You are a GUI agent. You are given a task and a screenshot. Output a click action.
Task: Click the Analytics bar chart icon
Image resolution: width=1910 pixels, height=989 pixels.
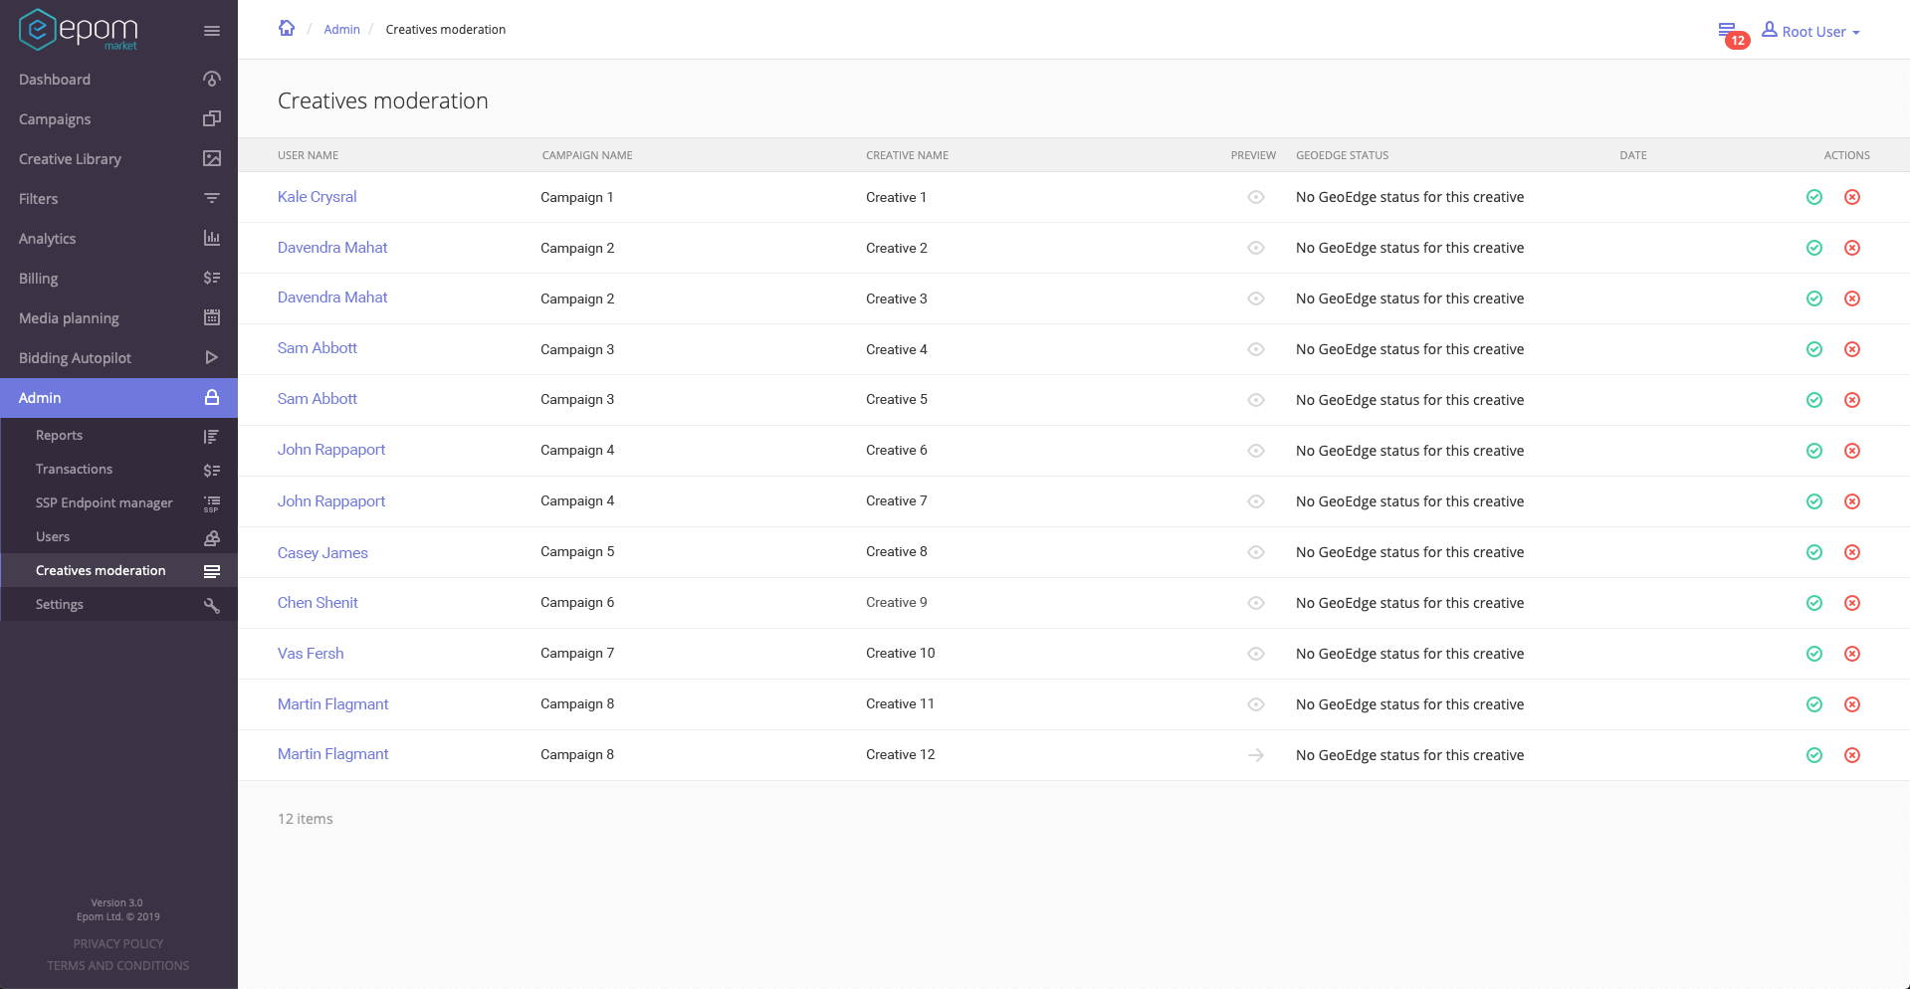point(212,238)
